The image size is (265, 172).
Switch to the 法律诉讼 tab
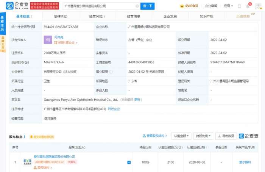[x=61, y=16]
